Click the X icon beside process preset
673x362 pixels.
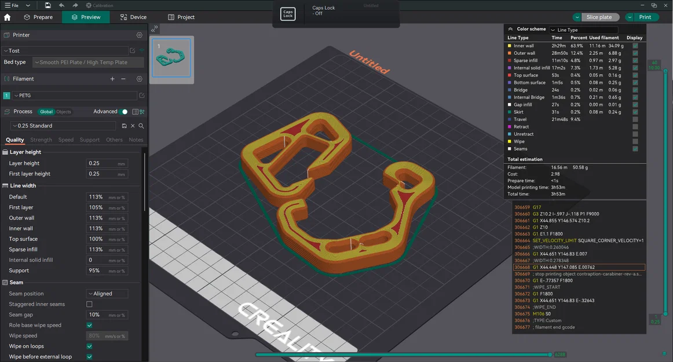[x=133, y=126]
